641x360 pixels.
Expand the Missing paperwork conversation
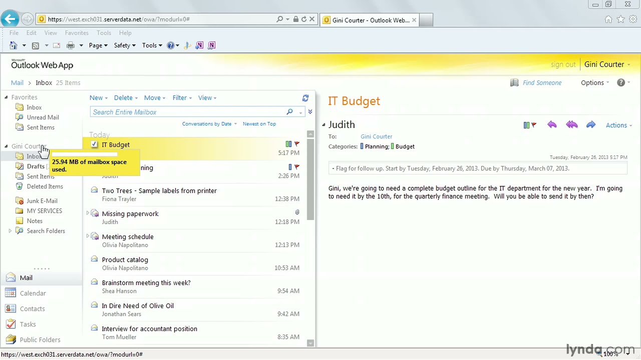[88, 213]
